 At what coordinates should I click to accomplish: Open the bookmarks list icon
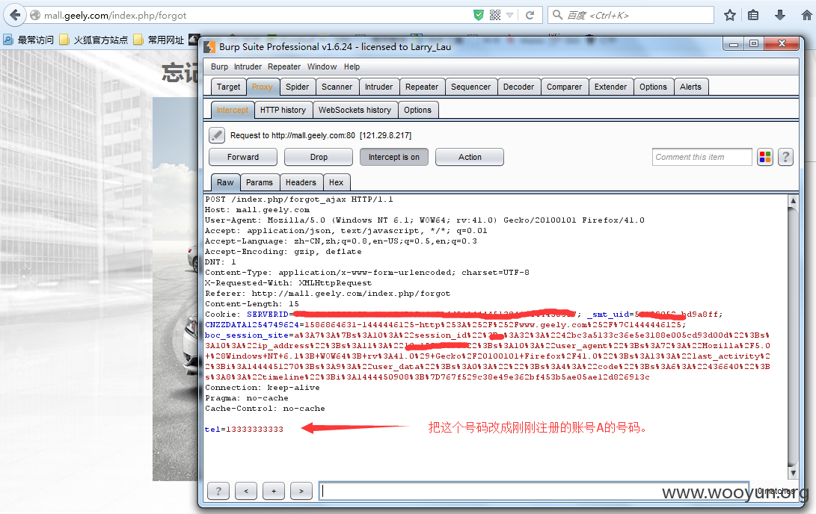pos(753,15)
